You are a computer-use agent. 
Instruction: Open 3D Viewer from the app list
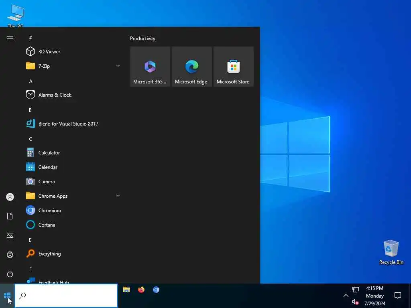(73, 52)
